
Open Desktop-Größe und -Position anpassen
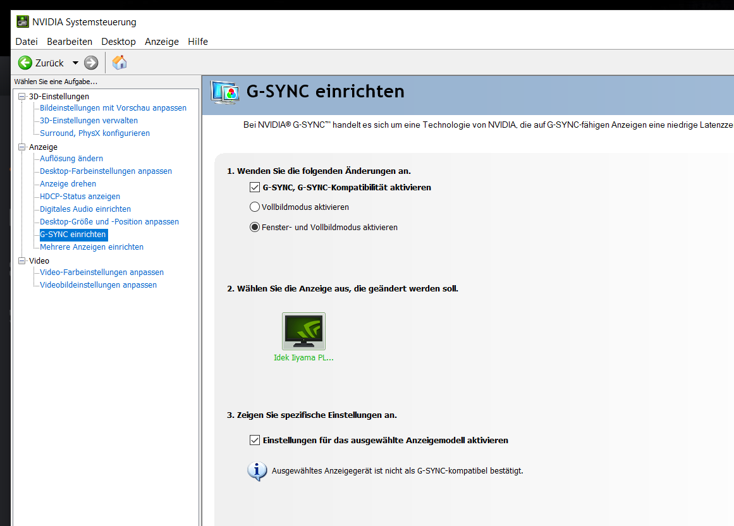109,222
